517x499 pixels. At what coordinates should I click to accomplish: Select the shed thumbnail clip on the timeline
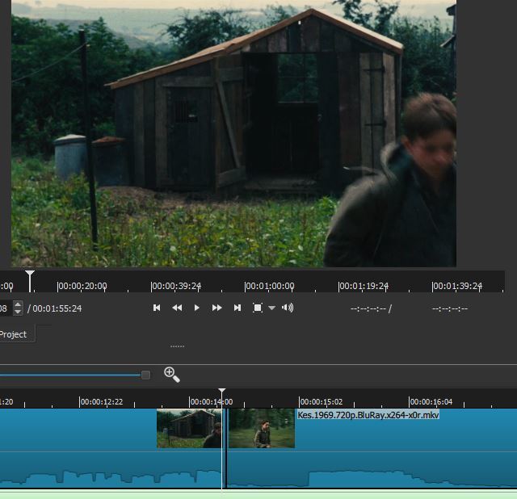189,429
